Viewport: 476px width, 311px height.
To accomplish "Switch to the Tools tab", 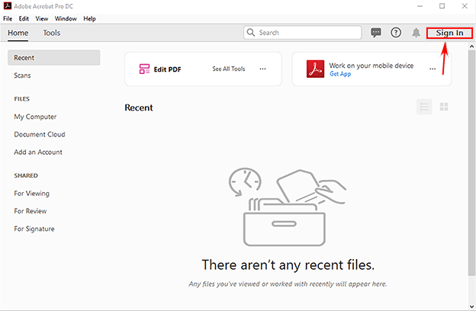I will click(x=52, y=33).
